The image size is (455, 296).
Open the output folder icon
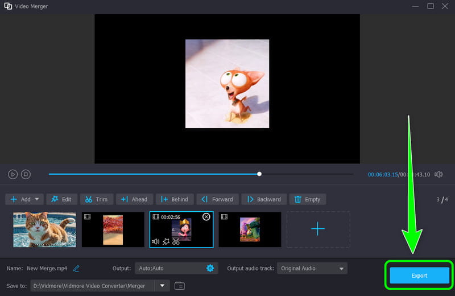tap(180, 286)
